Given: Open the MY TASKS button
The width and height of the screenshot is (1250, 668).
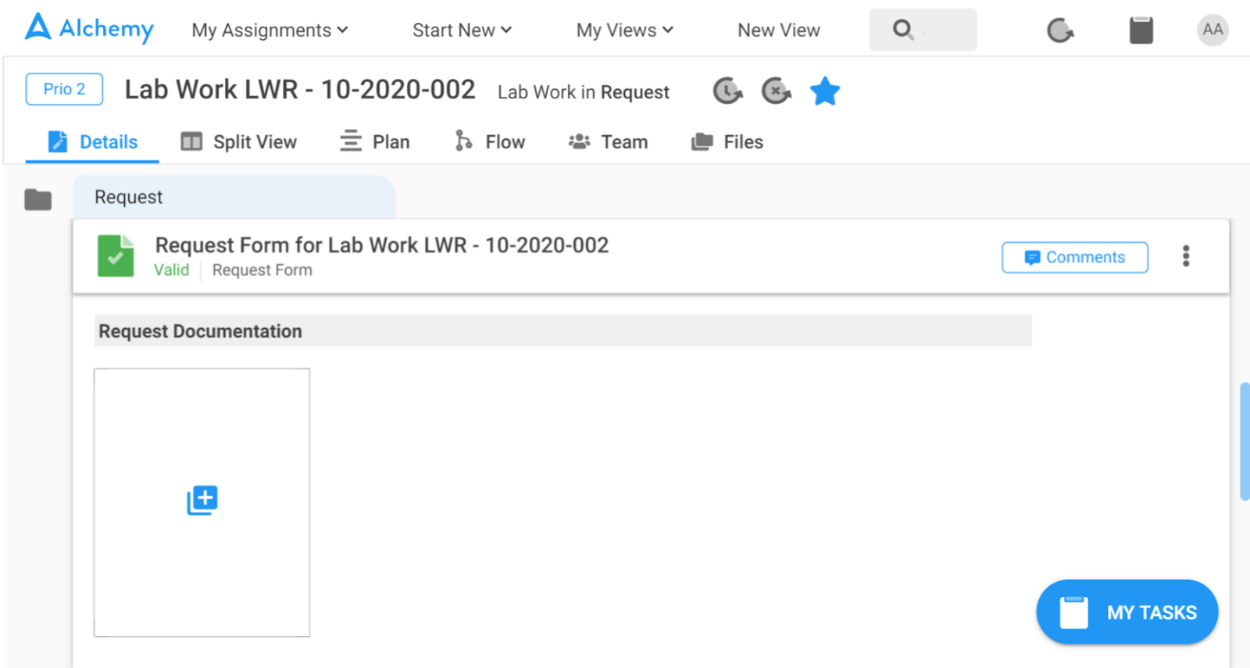Looking at the screenshot, I should 1127,613.
